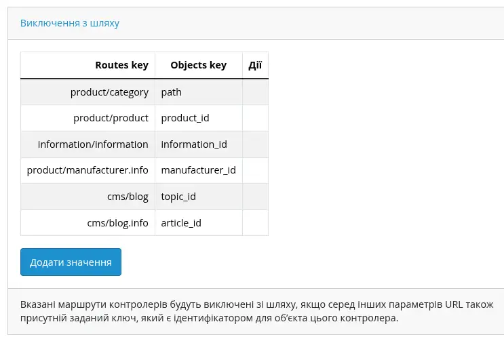This screenshot has width=504, height=341.
Task: Select the 'product/product' route cell
Action: pyautogui.click(x=111, y=118)
